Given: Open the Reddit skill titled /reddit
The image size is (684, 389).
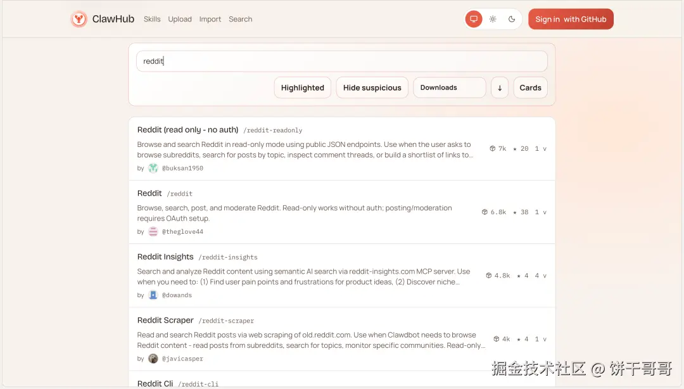Looking at the screenshot, I should [x=149, y=193].
